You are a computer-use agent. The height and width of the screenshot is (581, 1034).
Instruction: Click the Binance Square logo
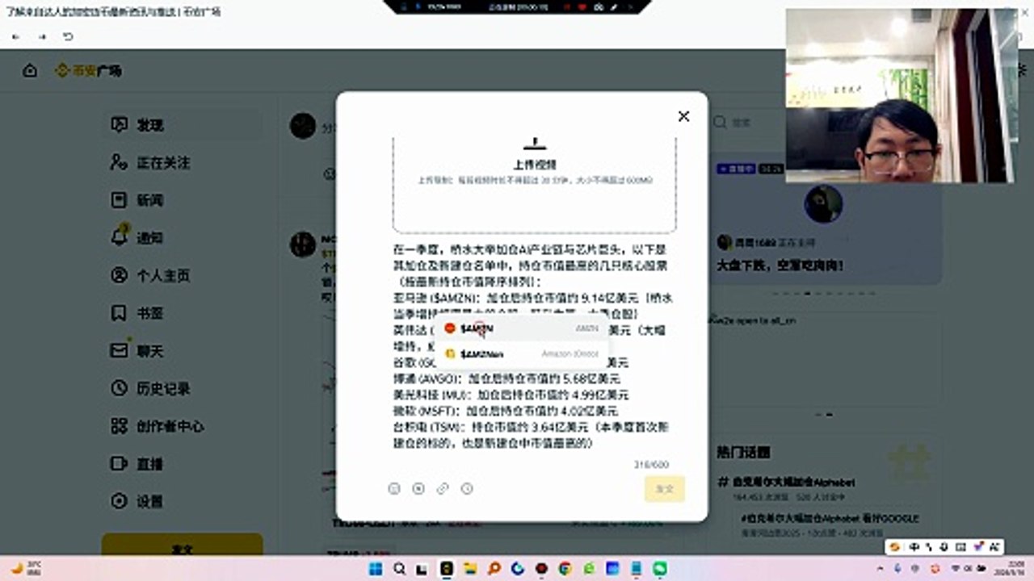[88, 71]
